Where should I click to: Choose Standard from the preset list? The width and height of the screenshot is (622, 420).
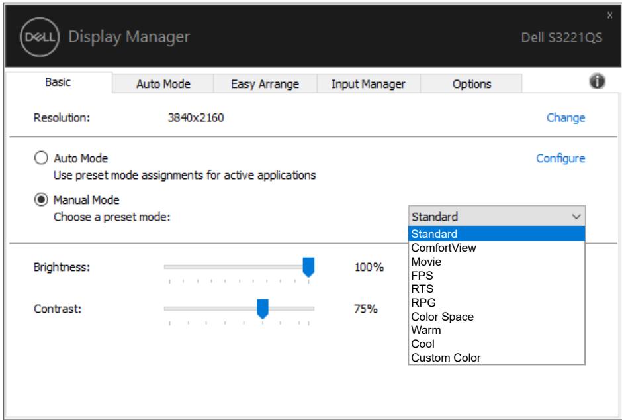(497, 234)
